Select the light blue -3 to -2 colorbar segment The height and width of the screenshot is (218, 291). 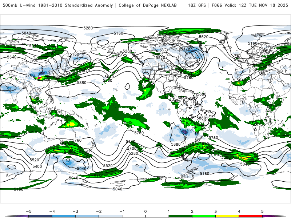(87, 216)
